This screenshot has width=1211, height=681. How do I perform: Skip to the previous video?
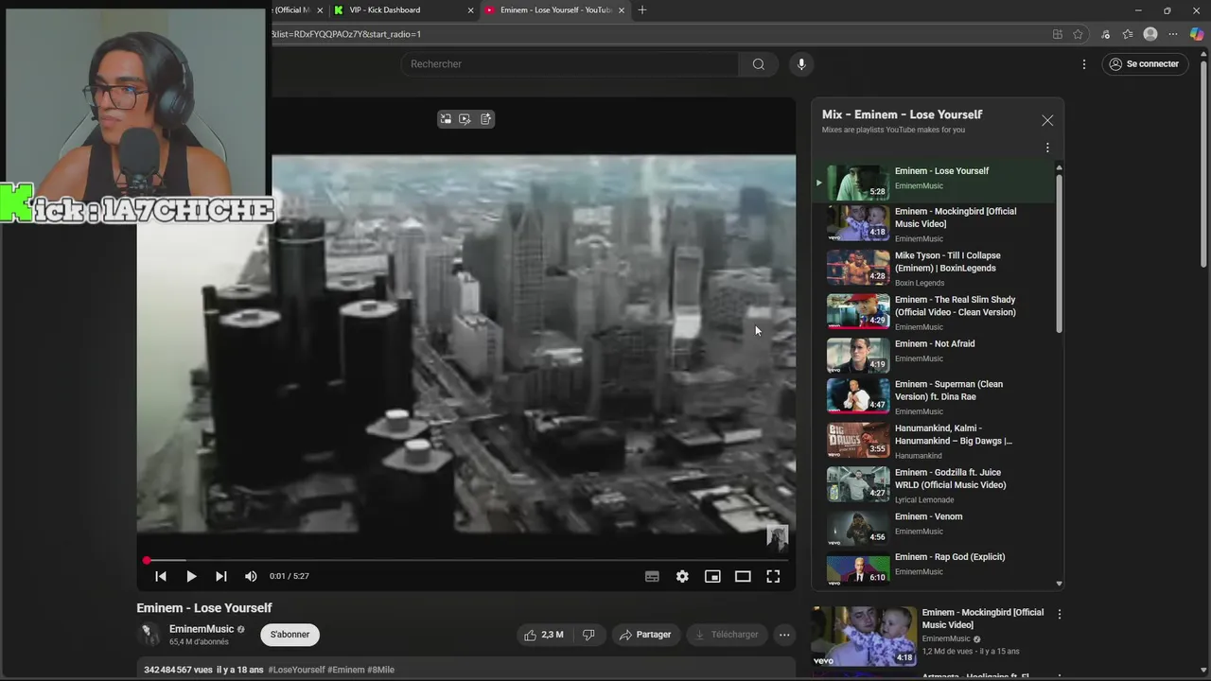click(x=161, y=576)
